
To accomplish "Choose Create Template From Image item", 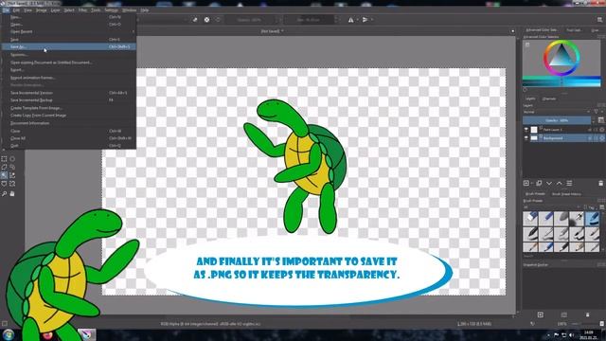I will 69,108.
